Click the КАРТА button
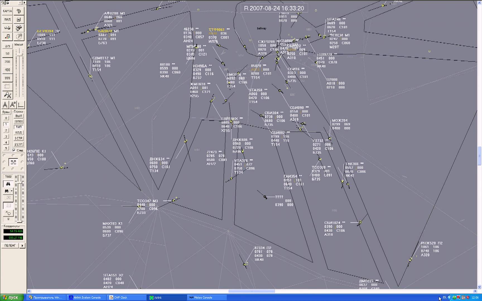 pos(8,11)
